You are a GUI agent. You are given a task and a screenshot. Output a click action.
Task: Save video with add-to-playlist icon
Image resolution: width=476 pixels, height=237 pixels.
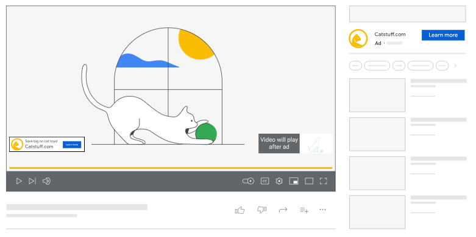point(304,210)
